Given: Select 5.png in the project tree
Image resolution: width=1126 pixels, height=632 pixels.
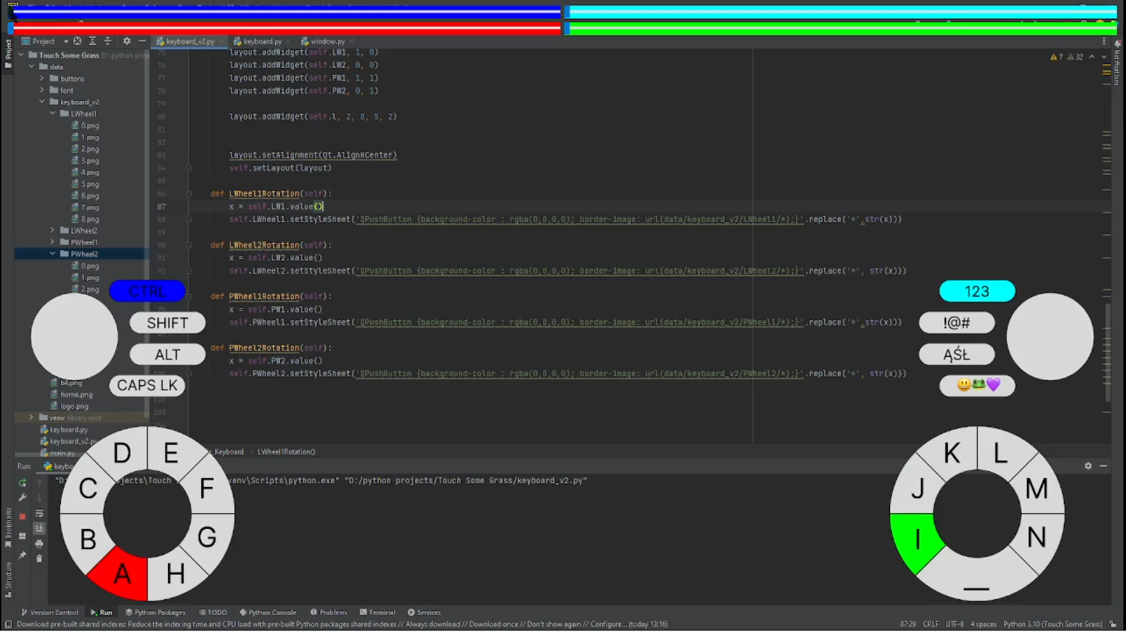Looking at the screenshot, I should 90,185.
